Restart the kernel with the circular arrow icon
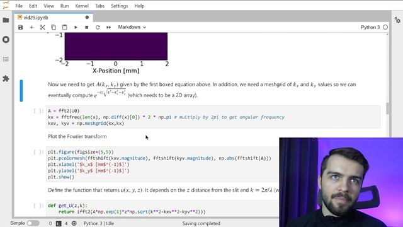 point(98,27)
